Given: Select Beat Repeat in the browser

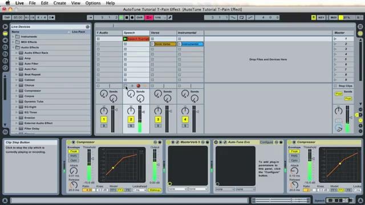Looking at the screenshot, I should (x=33, y=75).
